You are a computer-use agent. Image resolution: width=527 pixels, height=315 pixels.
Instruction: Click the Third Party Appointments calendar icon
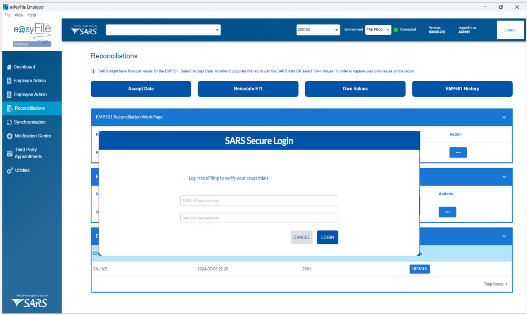(x=9, y=153)
